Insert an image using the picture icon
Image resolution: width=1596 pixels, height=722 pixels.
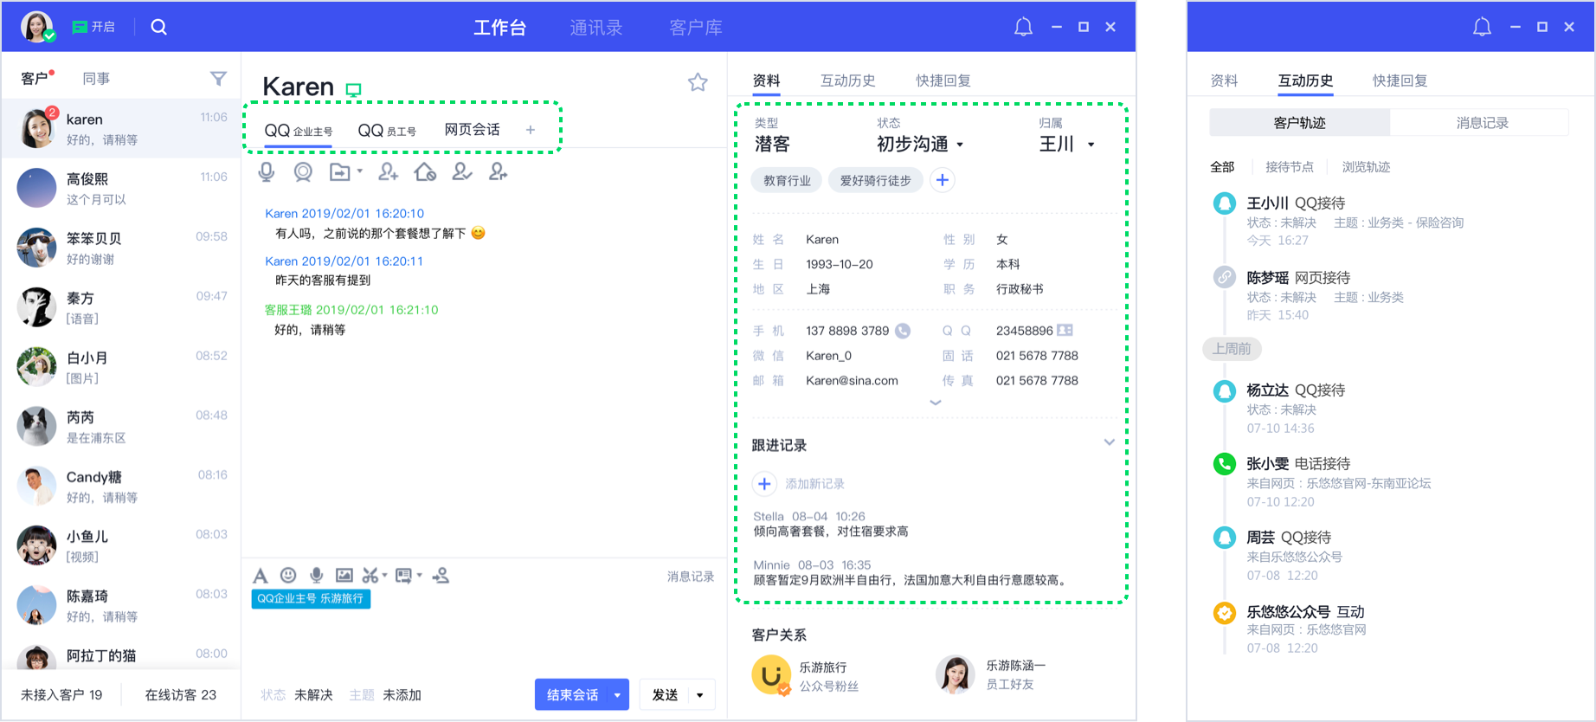pyautogui.click(x=344, y=576)
